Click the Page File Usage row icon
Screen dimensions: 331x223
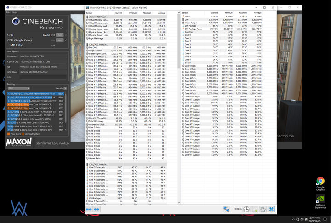87,39
